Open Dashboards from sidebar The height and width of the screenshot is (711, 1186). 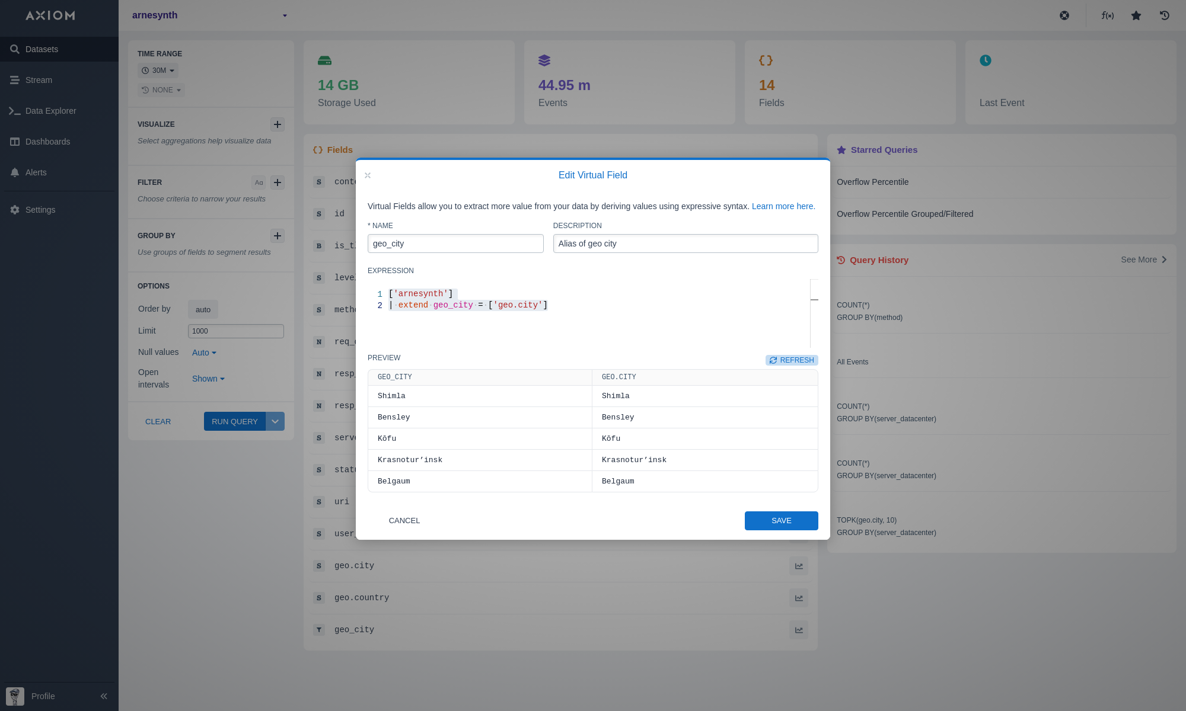click(47, 142)
